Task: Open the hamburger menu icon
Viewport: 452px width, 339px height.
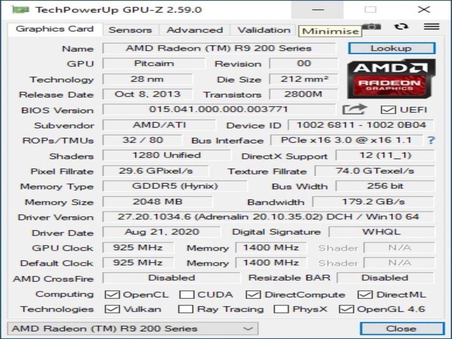Action: tap(432, 27)
